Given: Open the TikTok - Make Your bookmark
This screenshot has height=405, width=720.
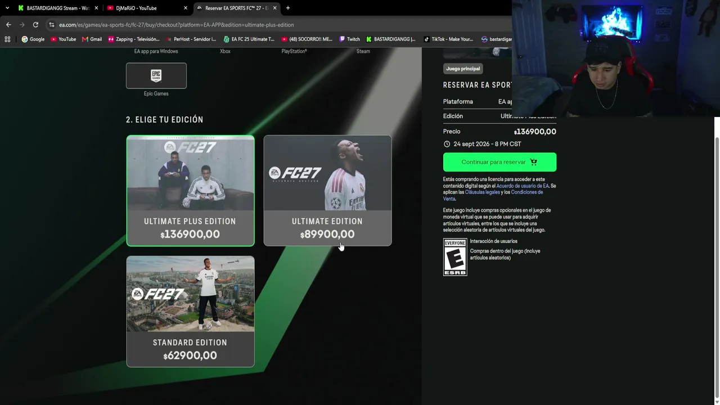Looking at the screenshot, I should (448, 39).
